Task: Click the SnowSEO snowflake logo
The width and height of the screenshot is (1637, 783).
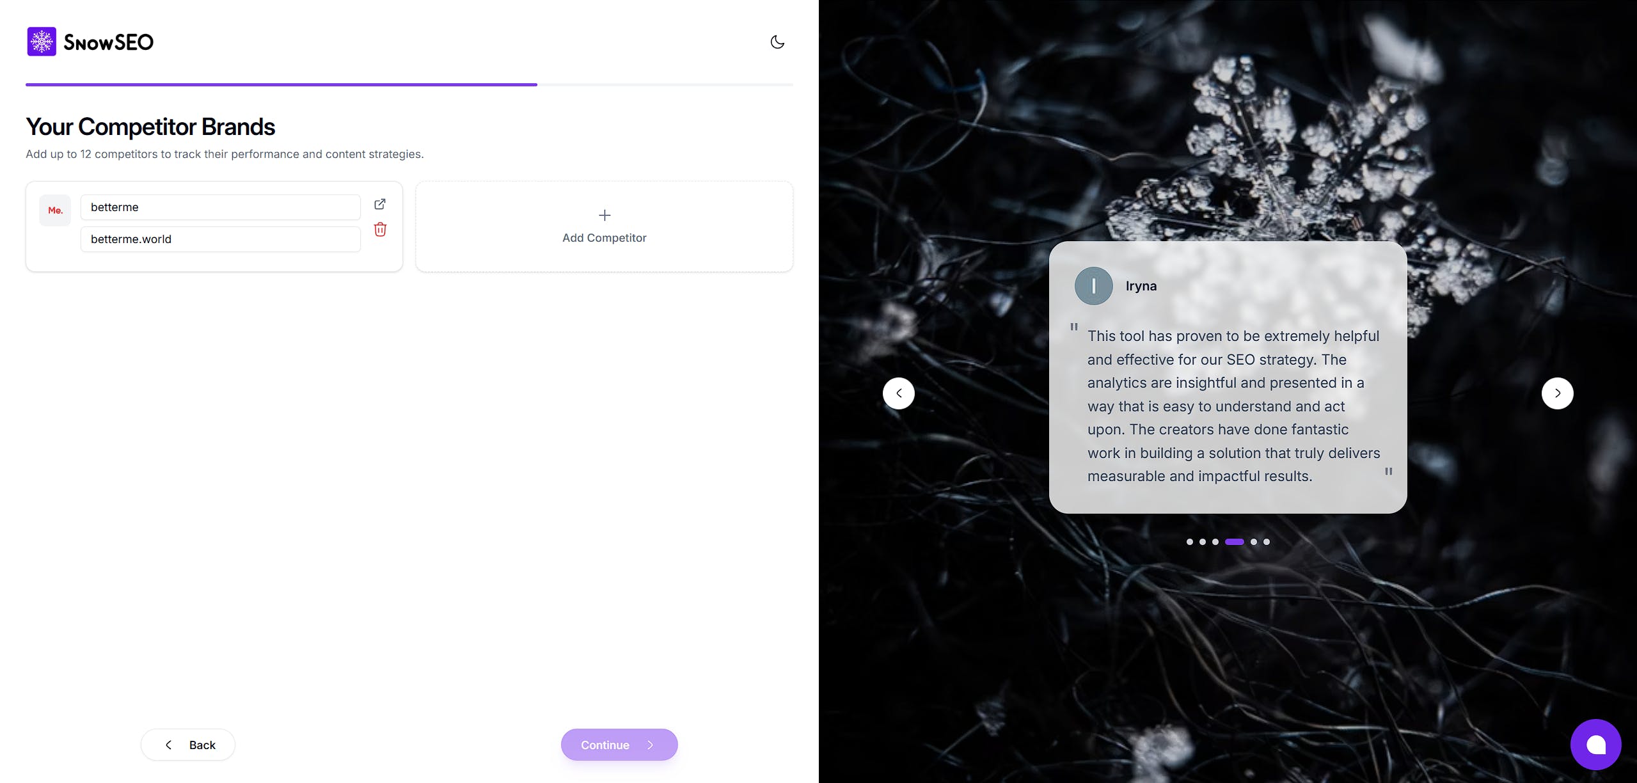Action: (42, 42)
